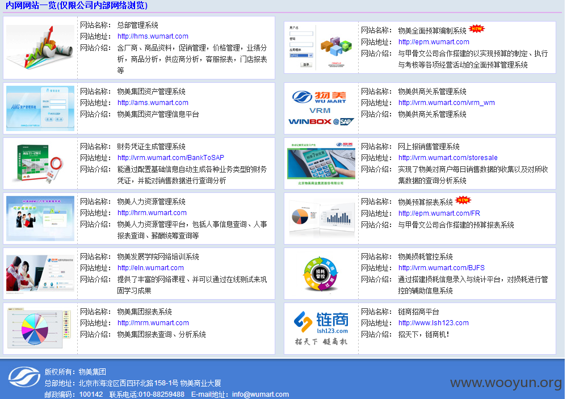Click the 物美人力资源管理系统 site name

(x=151, y=201)
